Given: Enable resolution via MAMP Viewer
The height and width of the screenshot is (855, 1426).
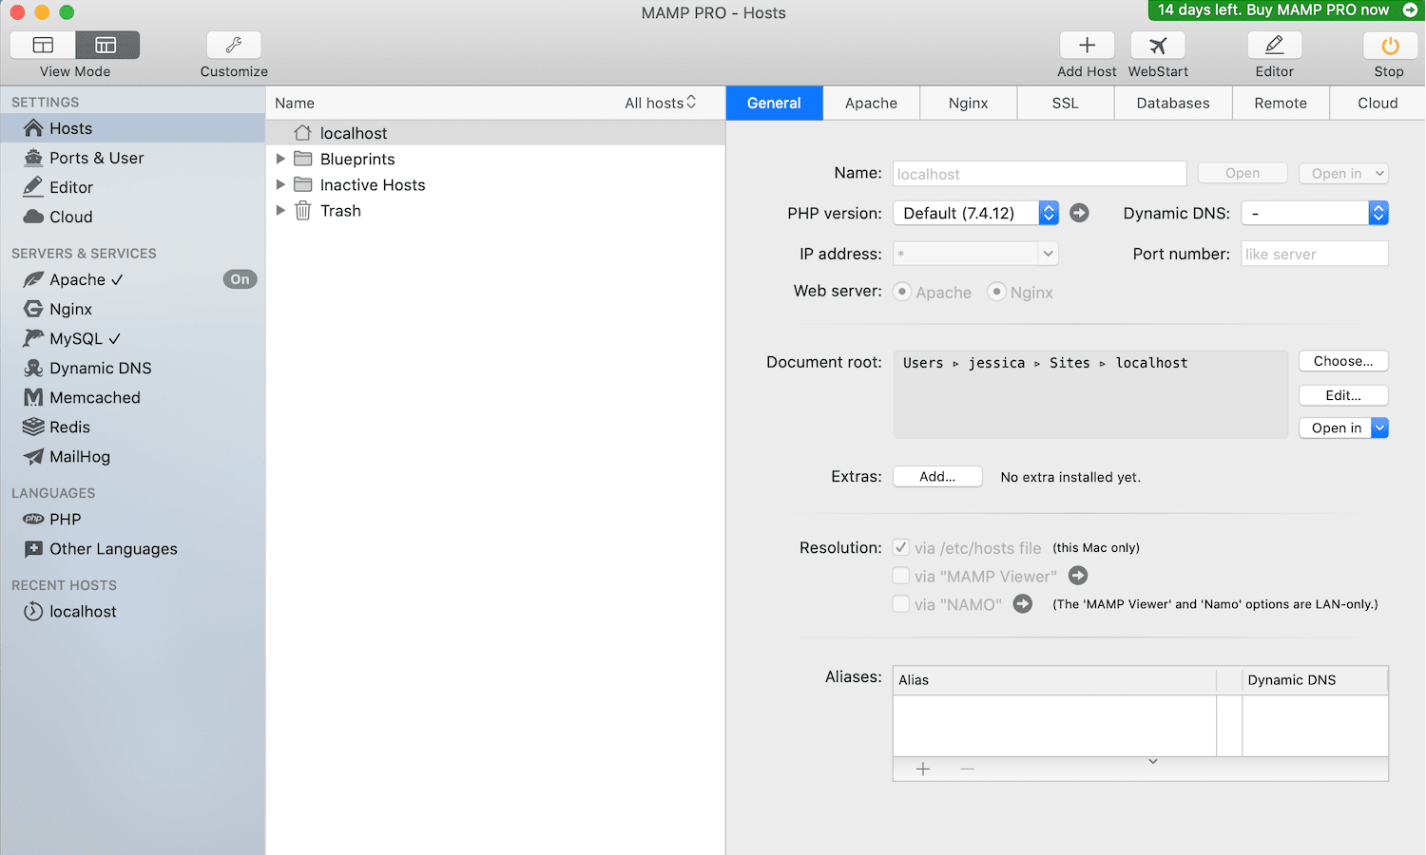Looking at the screenshot, I should pyautogui.click(x=900, y=575).
